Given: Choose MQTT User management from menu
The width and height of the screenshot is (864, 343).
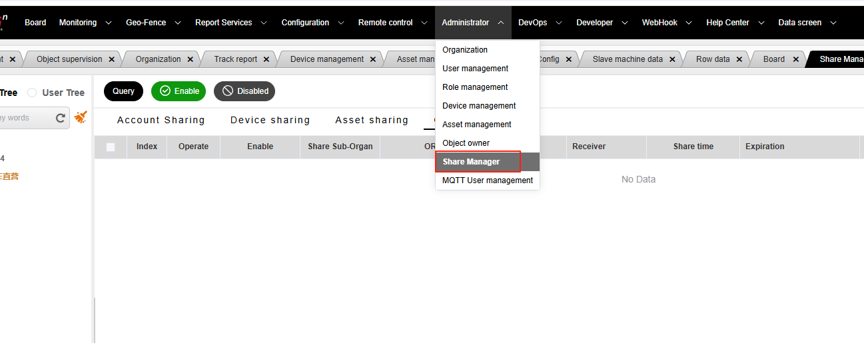Looking at the screenshot, I should [488, 180].
